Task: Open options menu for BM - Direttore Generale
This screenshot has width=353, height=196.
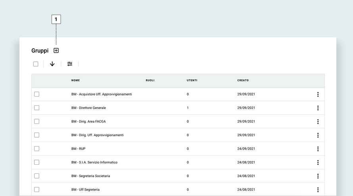Action: [x=318, y=108]
